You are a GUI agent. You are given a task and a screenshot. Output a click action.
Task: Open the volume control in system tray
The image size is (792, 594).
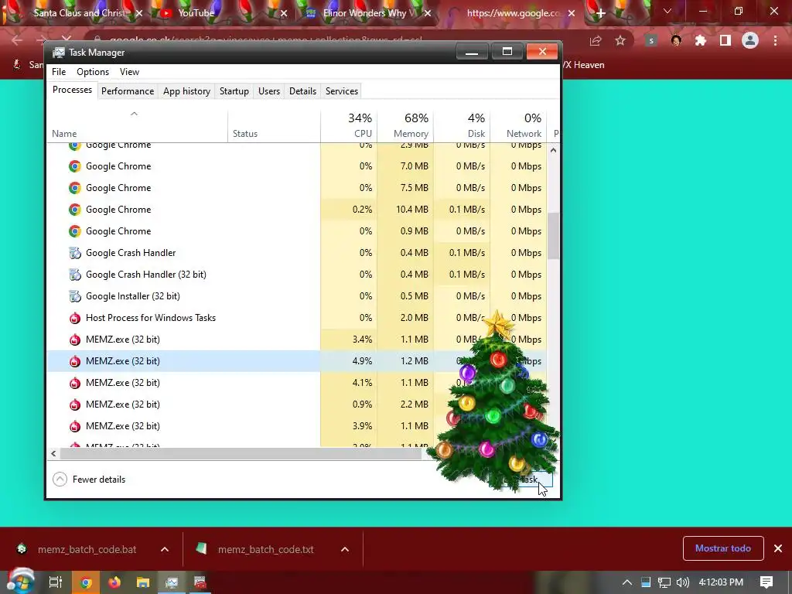pyautogui.click(x=682, y=582)
